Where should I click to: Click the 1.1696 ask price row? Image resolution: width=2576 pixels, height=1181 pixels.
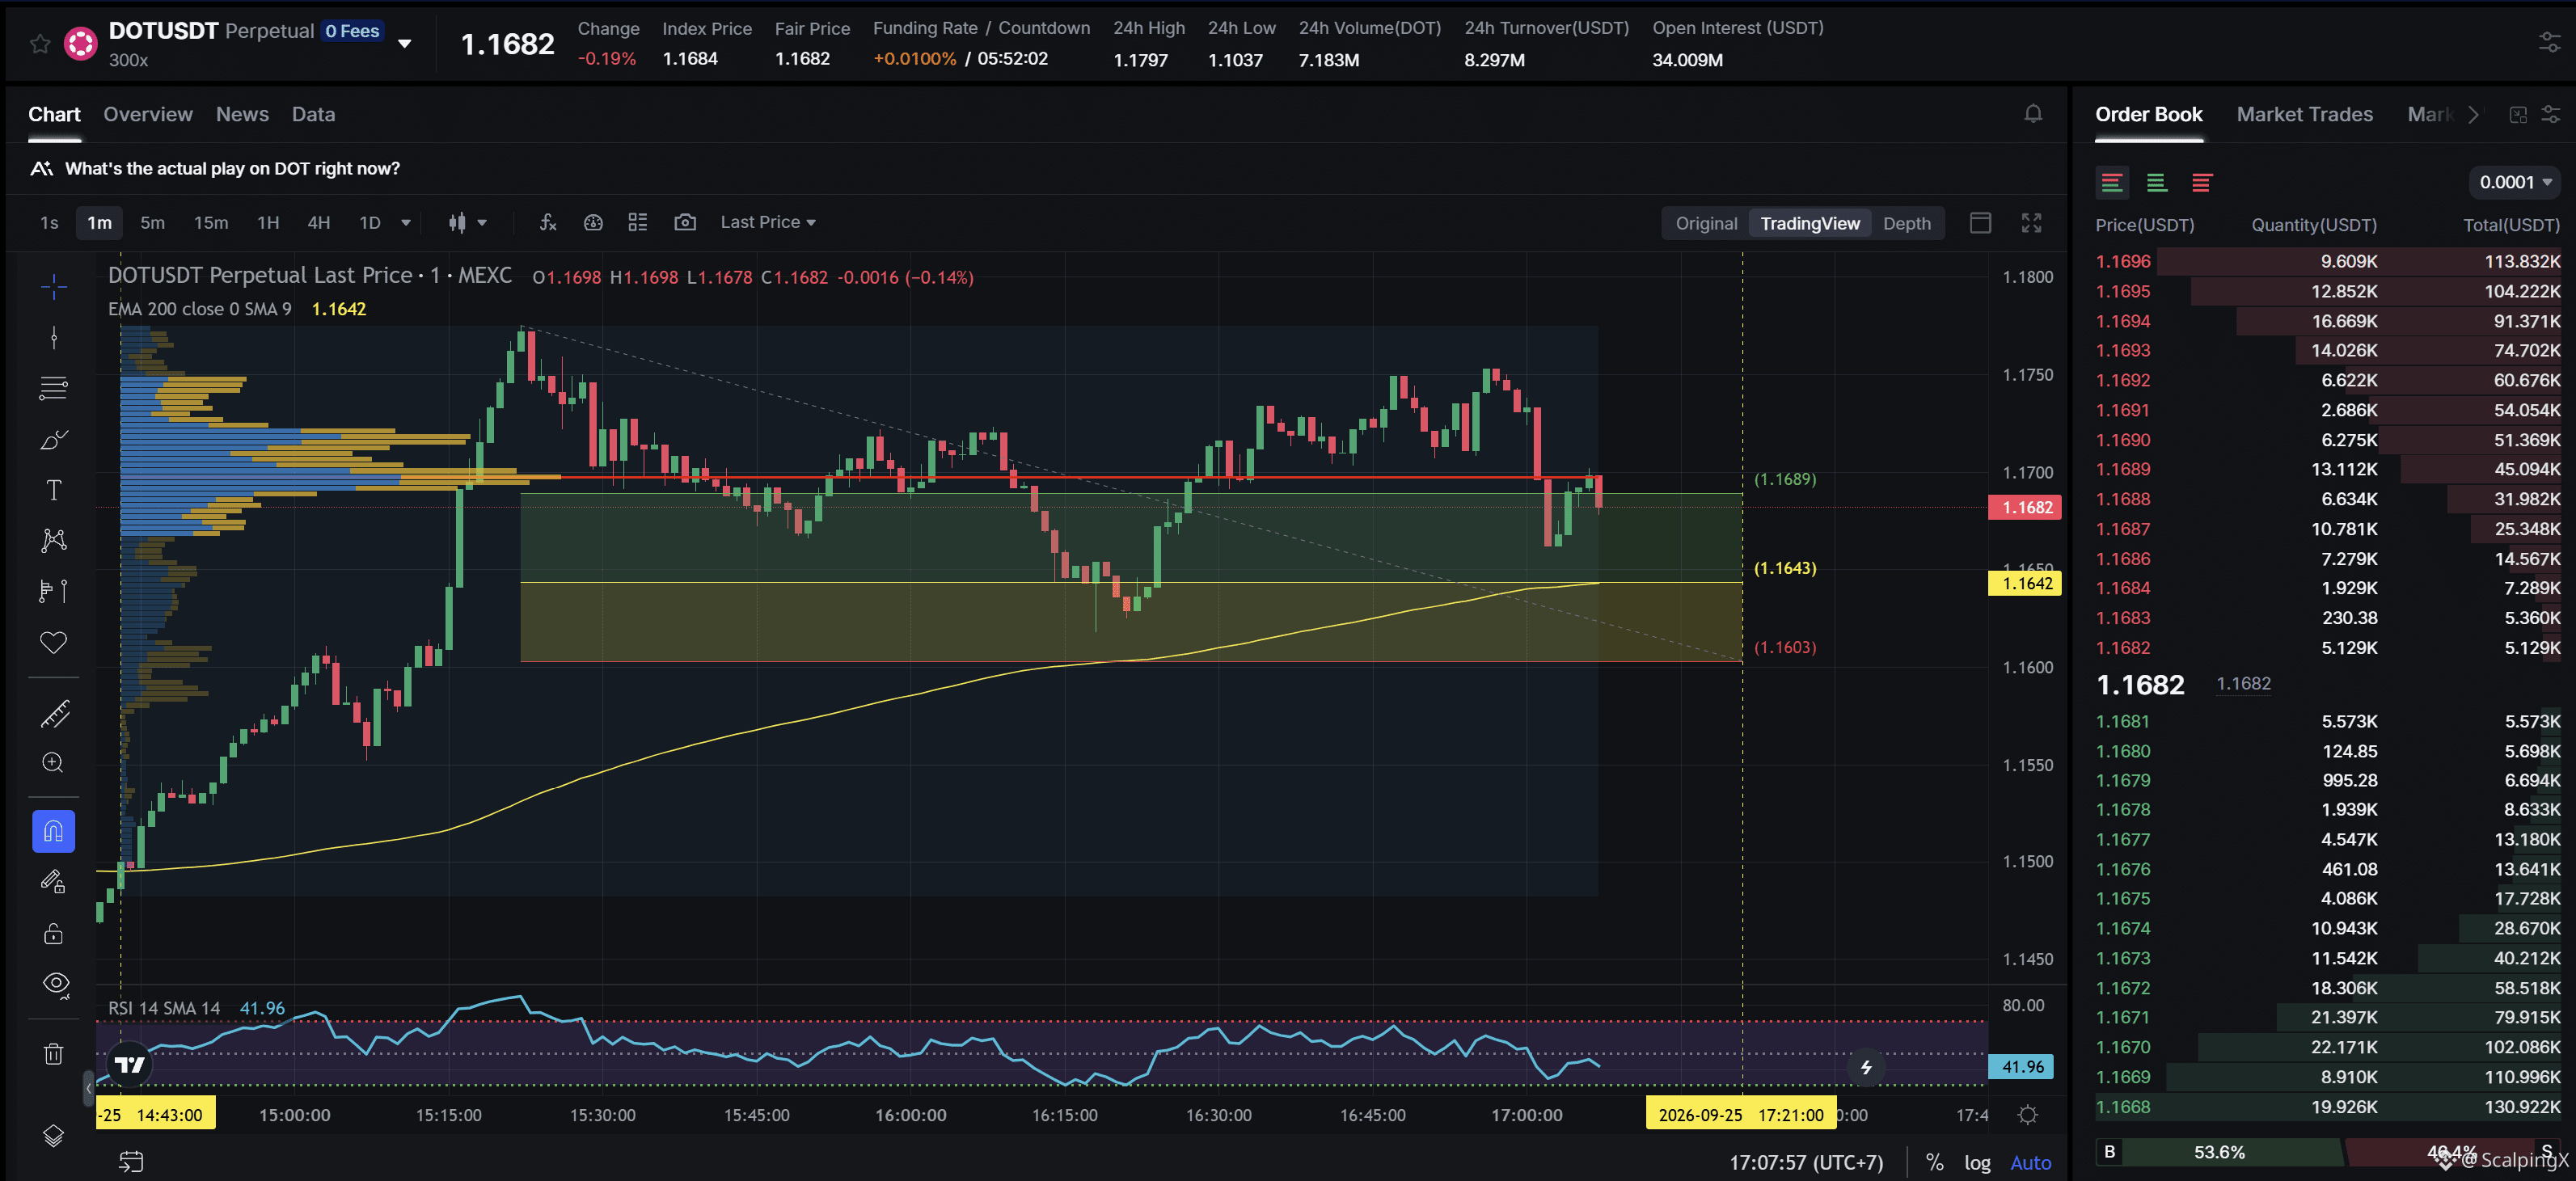coord(2327,261)
